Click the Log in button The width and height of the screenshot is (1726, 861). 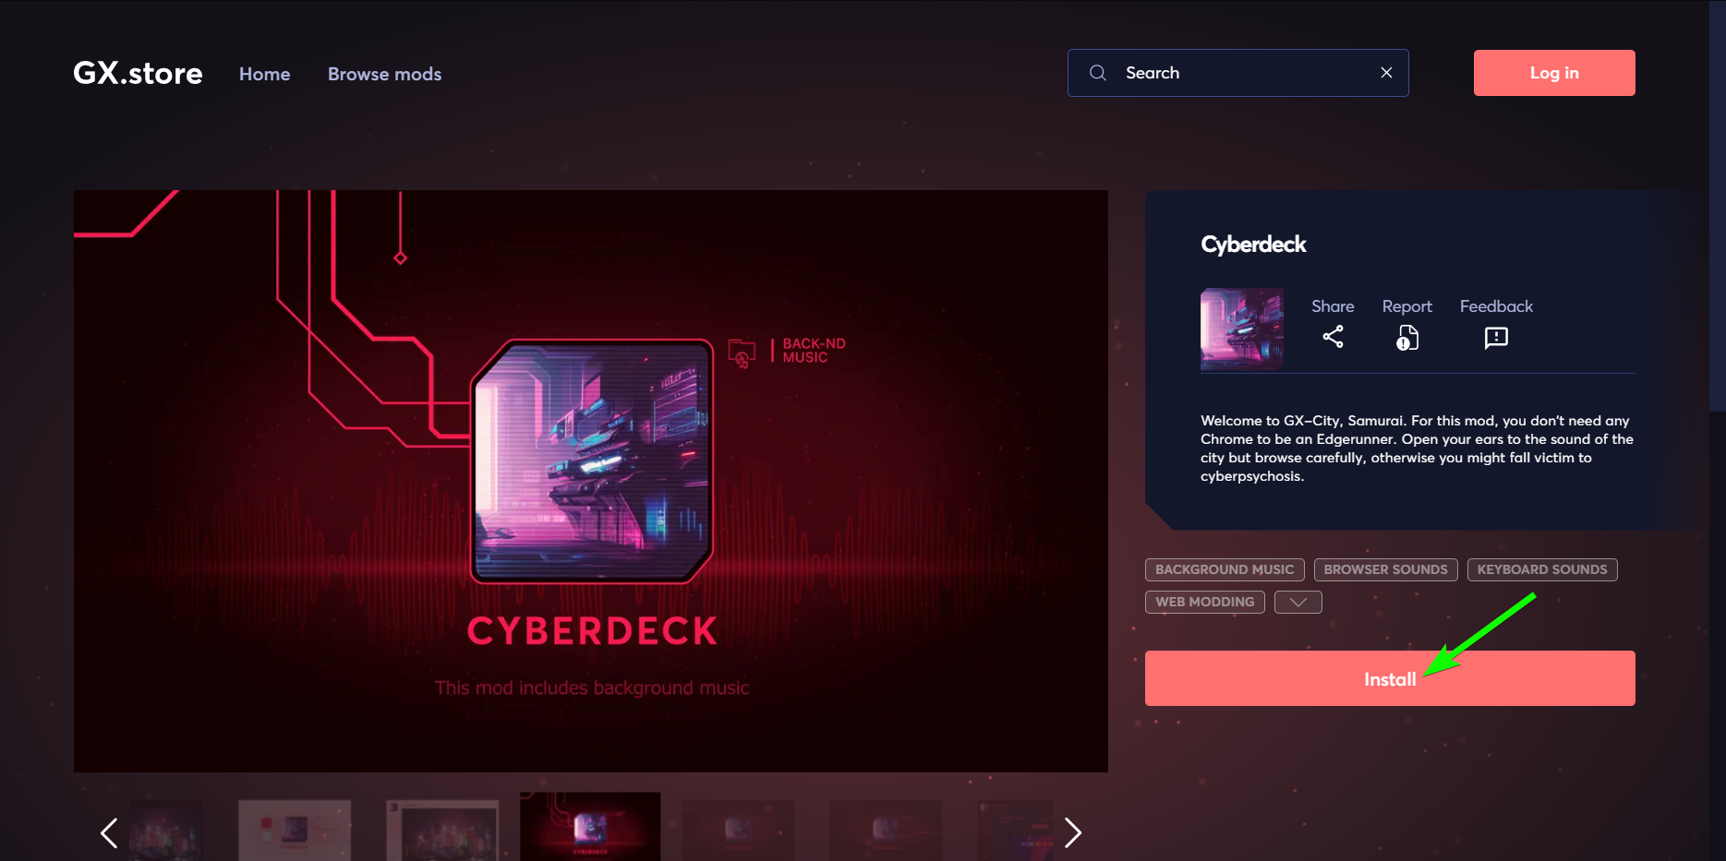(1554, 73)
